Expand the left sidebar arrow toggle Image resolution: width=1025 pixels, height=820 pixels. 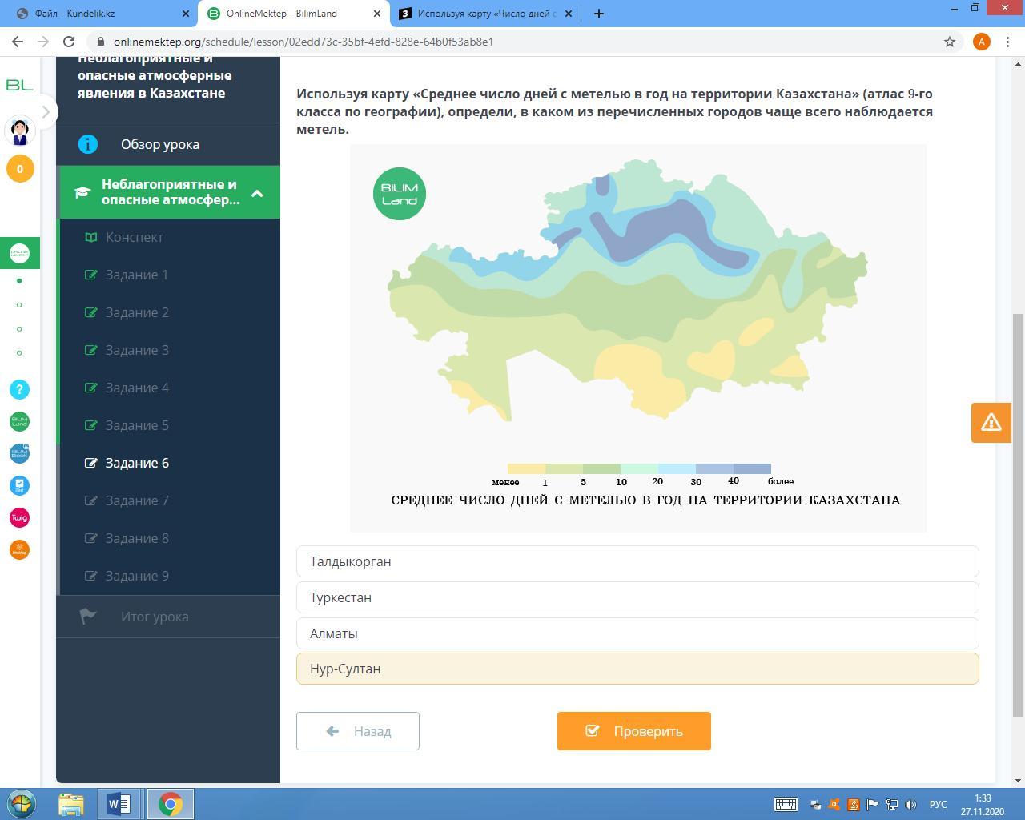pyautogui.click(x=46, y=112)
